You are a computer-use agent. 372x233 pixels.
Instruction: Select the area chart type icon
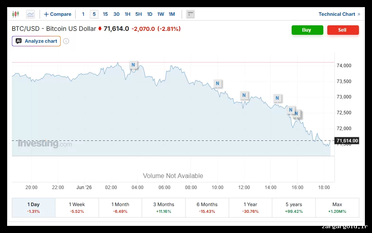pos(30,14)
